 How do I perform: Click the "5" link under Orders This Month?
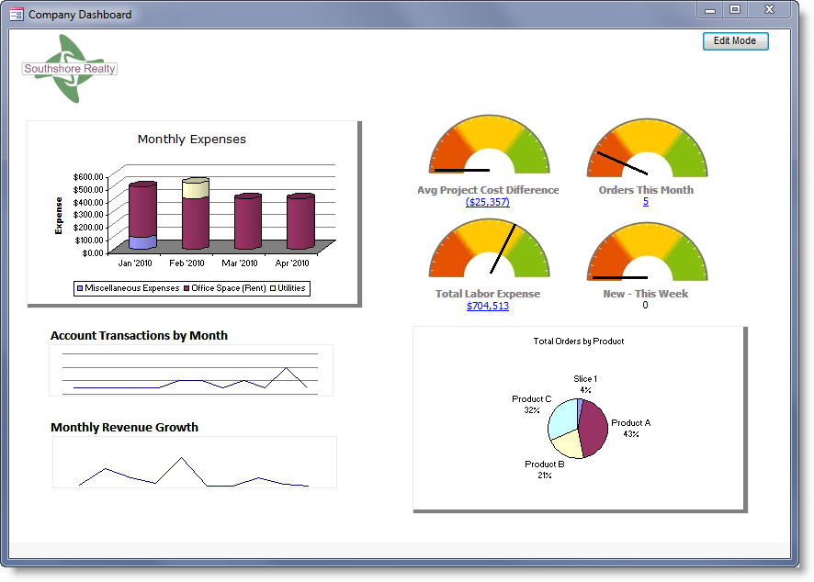(x=645, y=200)
